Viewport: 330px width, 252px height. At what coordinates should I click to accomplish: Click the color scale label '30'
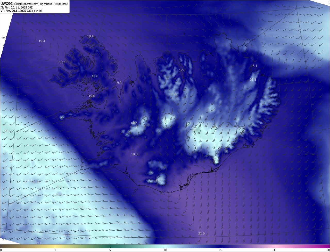point(275,250)
